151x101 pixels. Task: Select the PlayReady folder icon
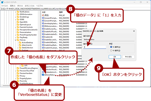18,37
